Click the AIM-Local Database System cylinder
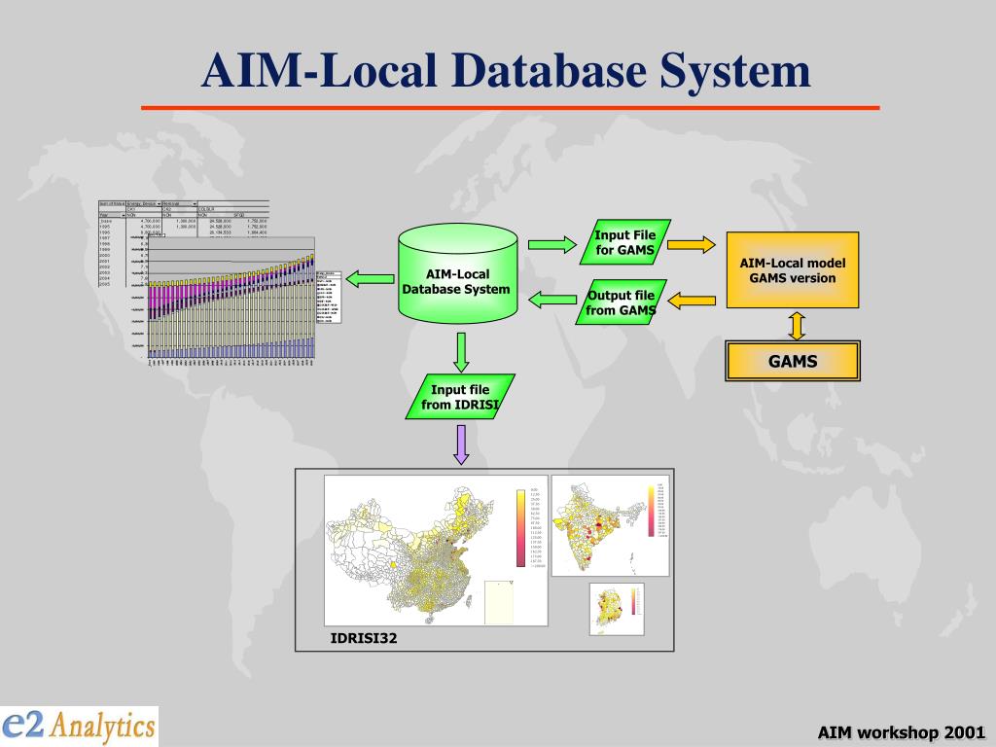This screenshot has height=747, width=996. 458,273
